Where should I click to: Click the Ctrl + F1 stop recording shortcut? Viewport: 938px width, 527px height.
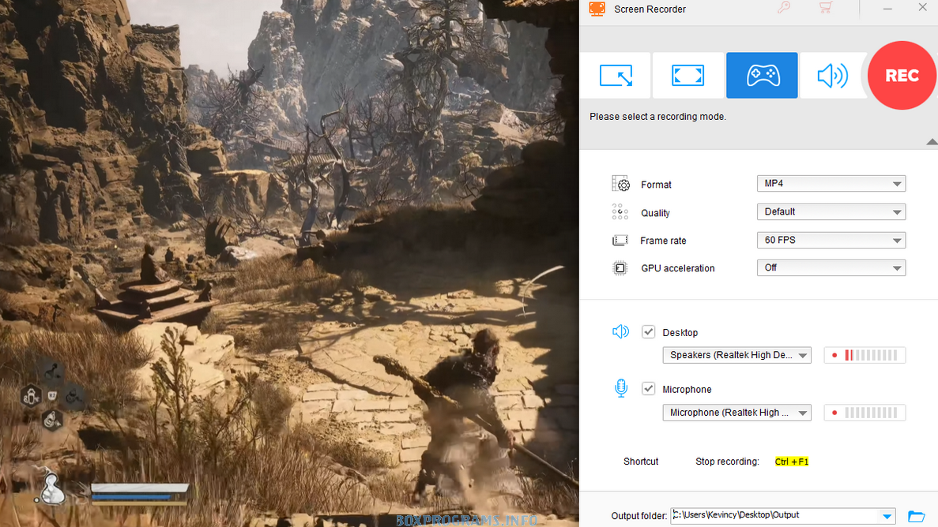[792, 462]
